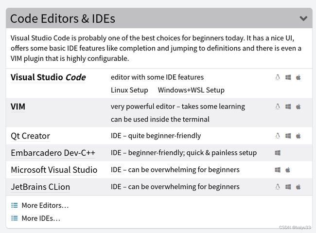Screen dimensions: 316x233
Task: Click Microsoft Visual Studio's "can be overwhelming" description
Action: click(x=175, y=170)
